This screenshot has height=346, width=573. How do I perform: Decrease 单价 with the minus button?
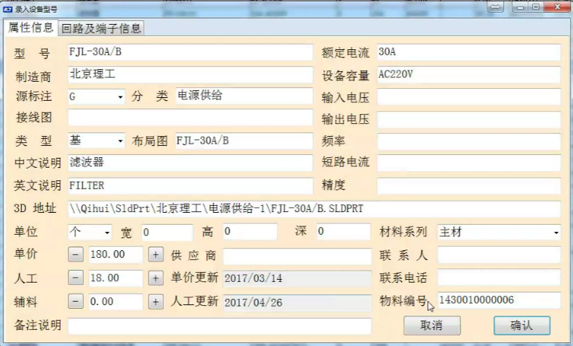coord(75,254)
